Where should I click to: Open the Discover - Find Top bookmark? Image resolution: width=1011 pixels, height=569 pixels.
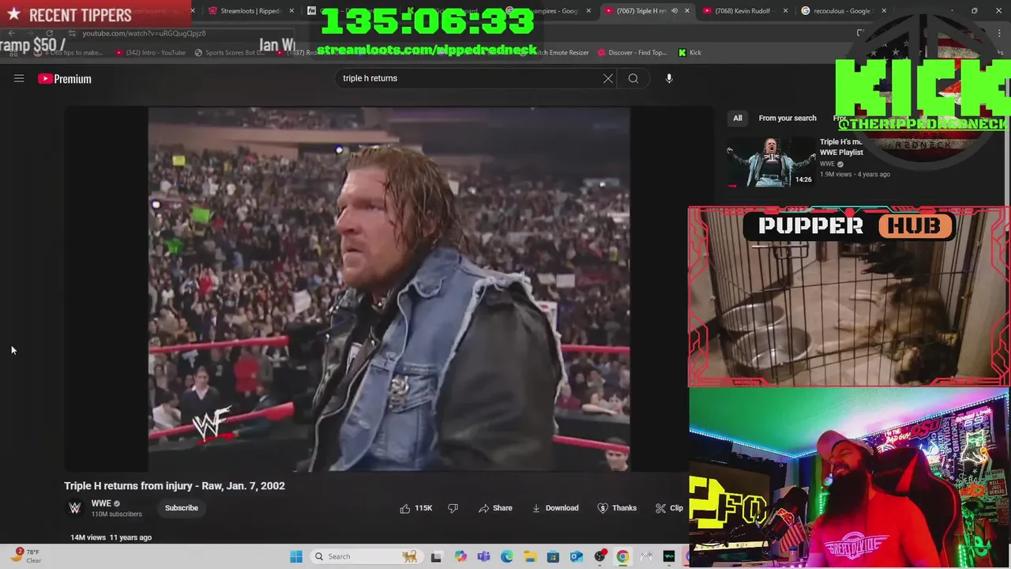coord(632,53)
